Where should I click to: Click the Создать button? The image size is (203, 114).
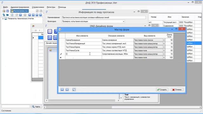pyautogui.click(x=162, y=90)
